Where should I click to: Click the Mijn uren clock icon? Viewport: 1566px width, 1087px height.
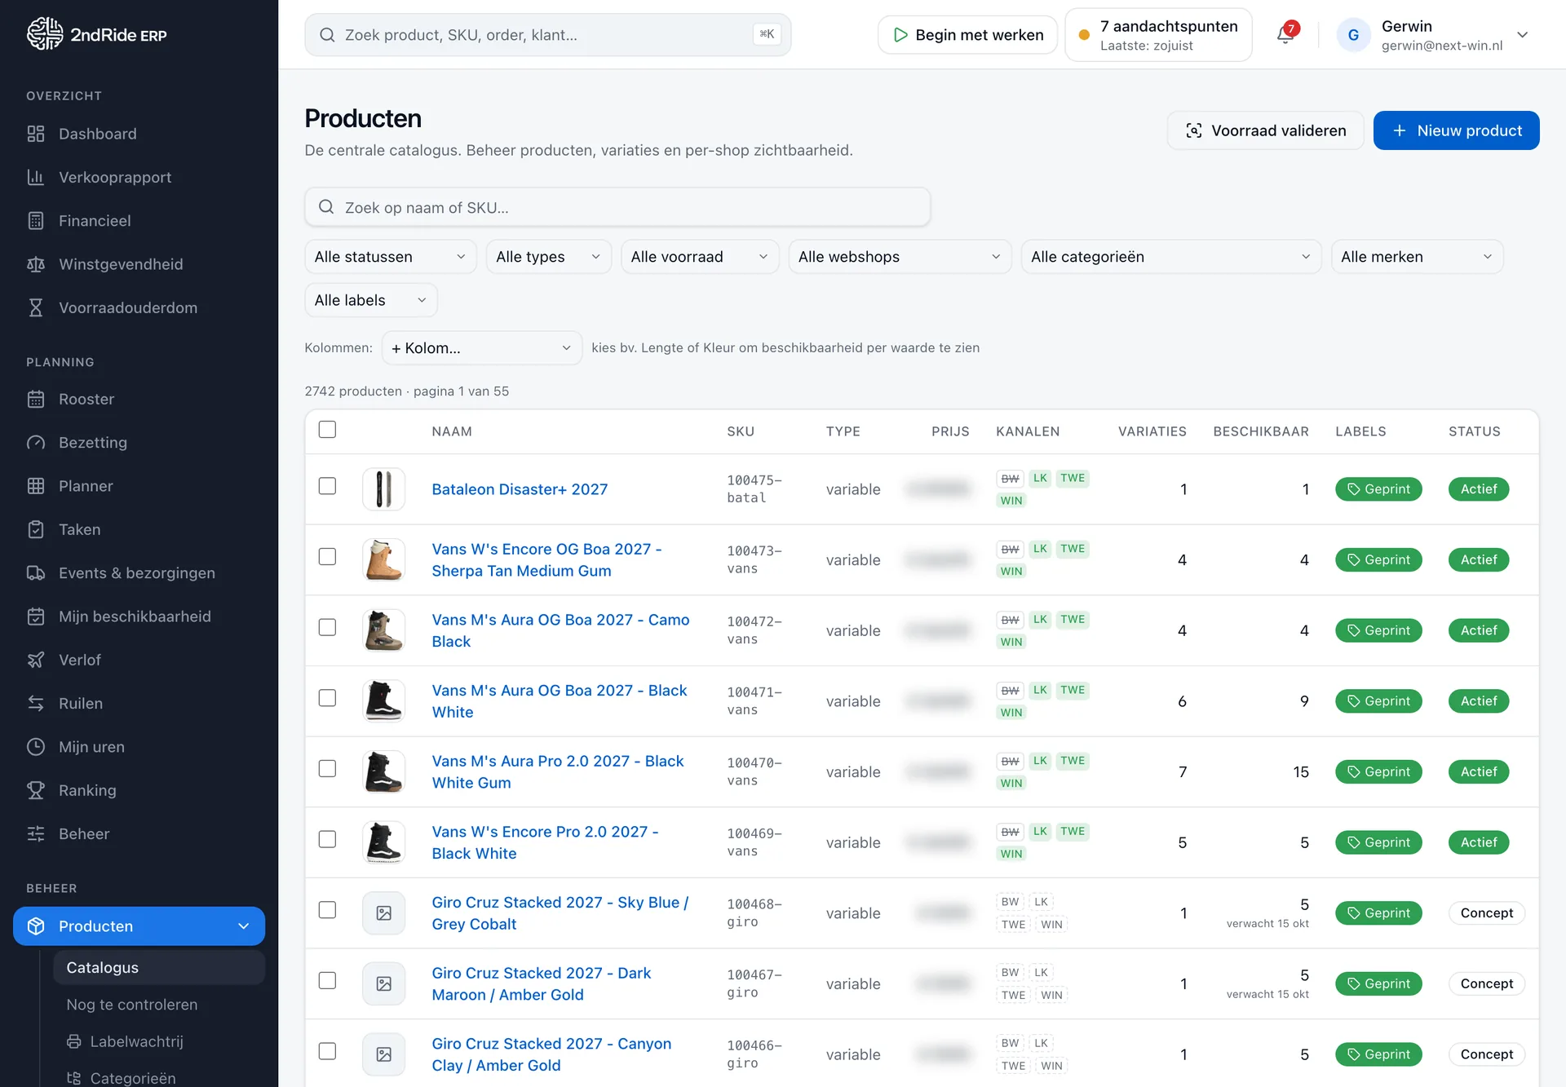(36, 747)
